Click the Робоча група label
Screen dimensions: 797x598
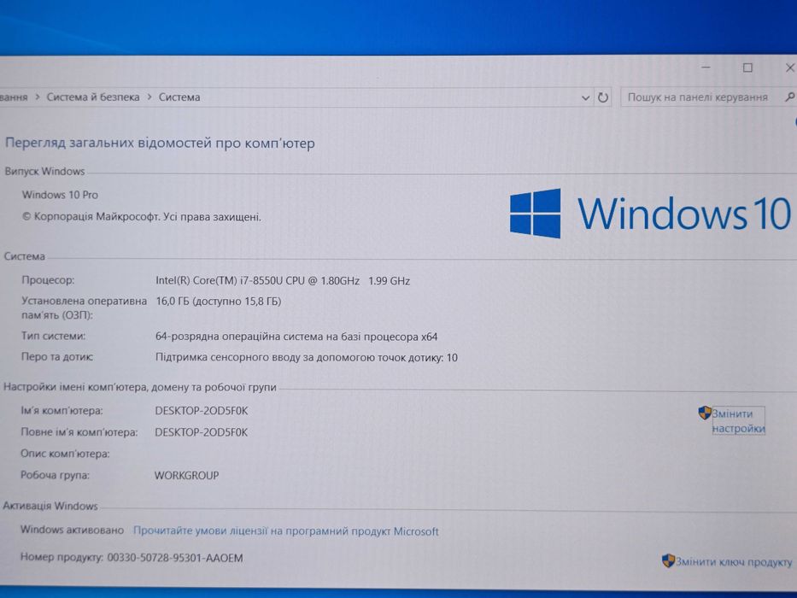click(55, 475)
